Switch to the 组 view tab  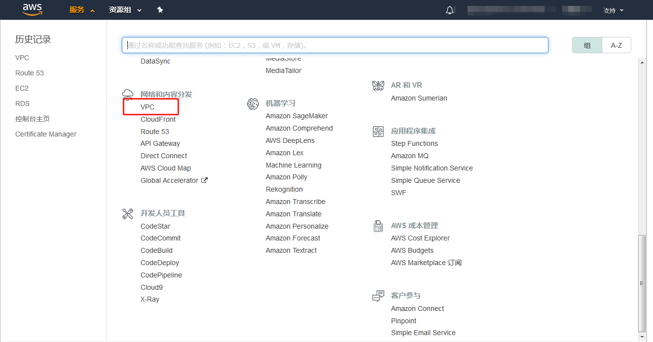point(587,45)
